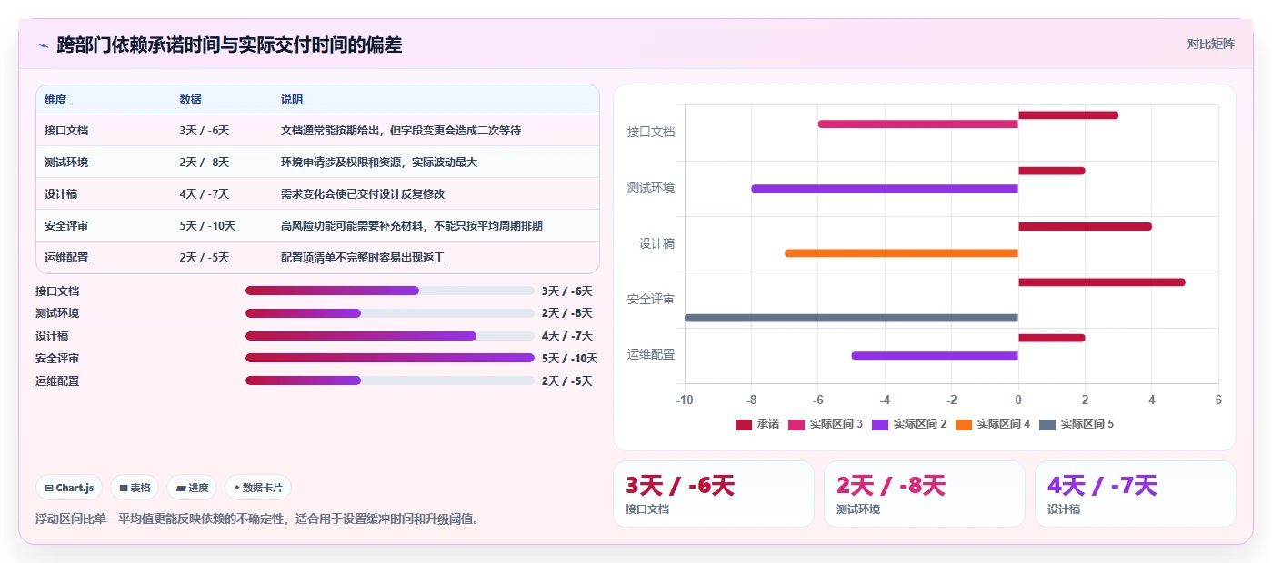Click the red 运维配置 承诺 bar in chart
This screenshot has width=1272, height=563.
1052,338
